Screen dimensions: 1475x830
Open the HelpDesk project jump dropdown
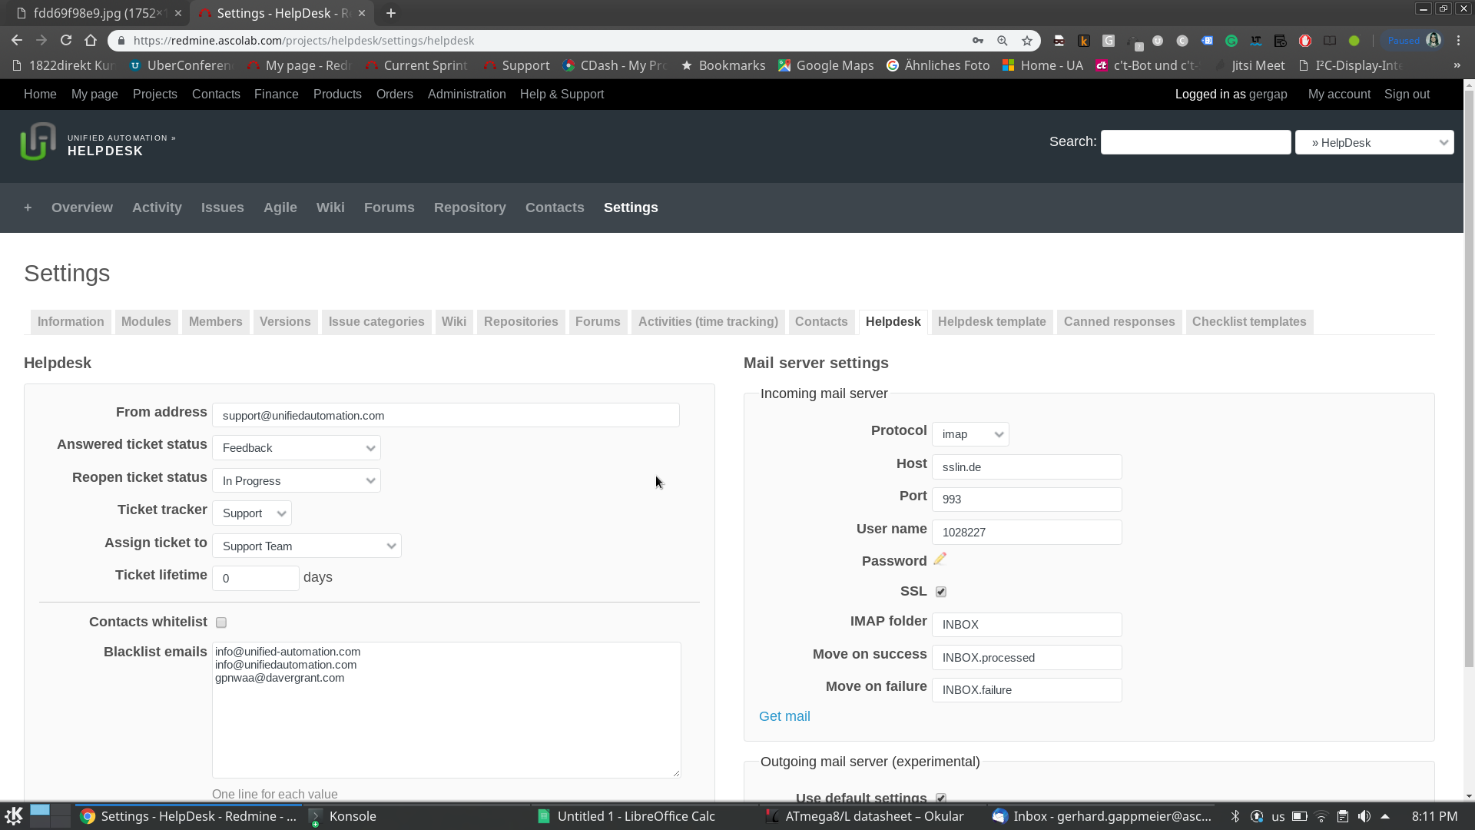pos(1374,142)
